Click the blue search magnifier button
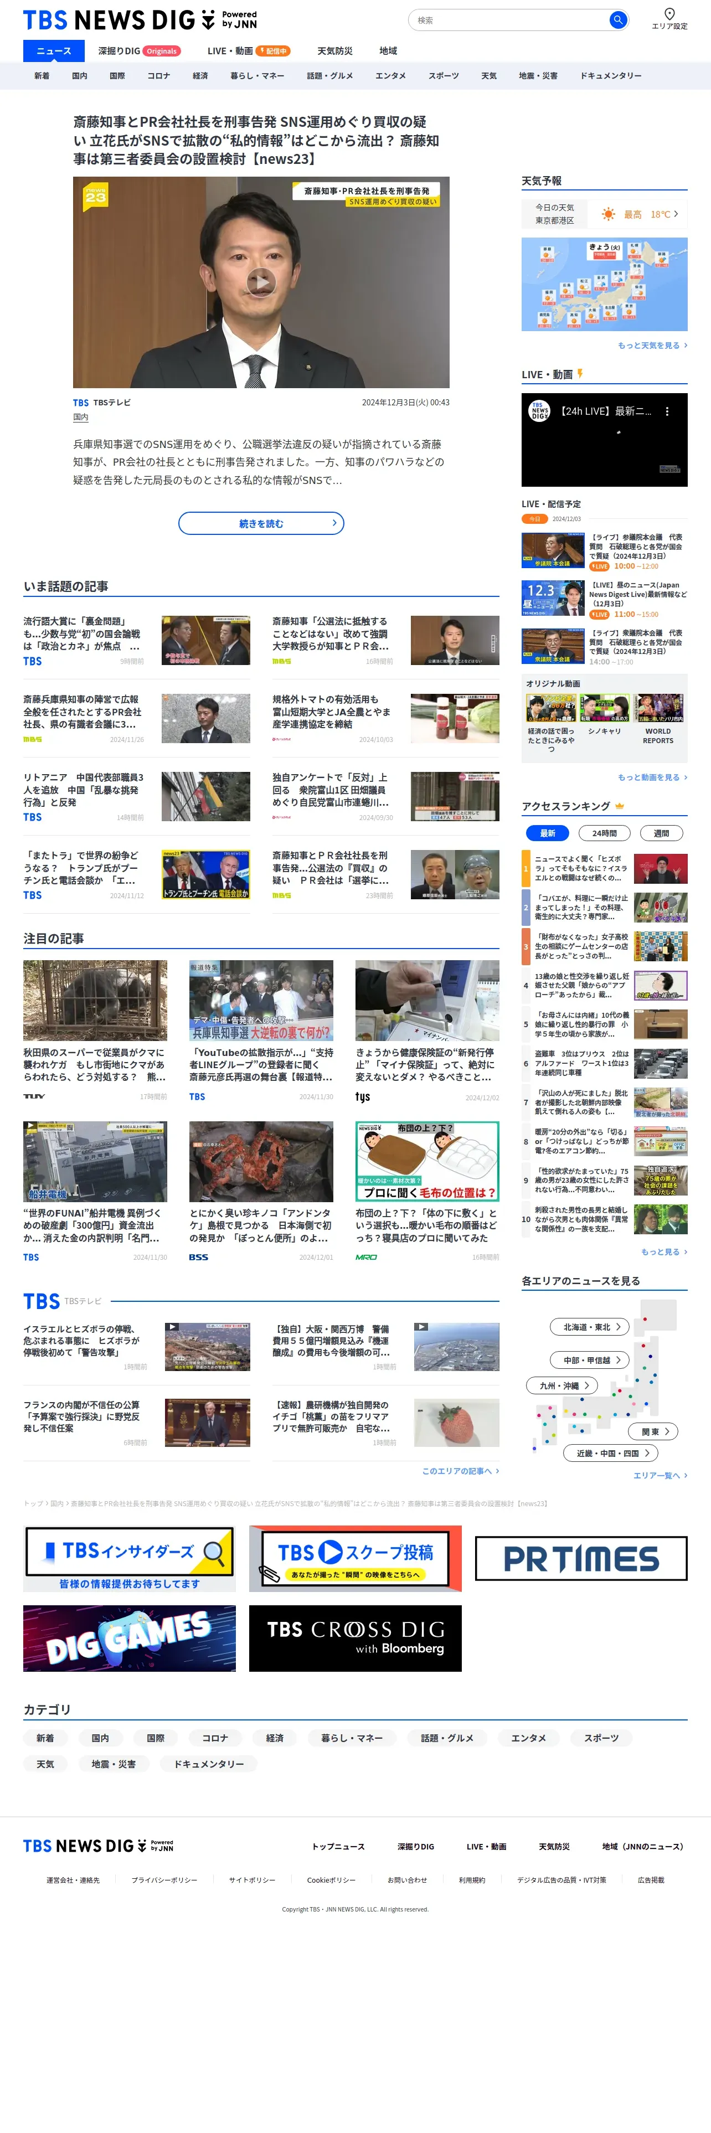Image resolution: width=711 pixels, height=2133 pixels. click(x=617, y=20)
